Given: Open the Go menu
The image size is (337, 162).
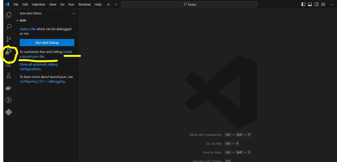Looking at the screenshot, I should pyautogui.click(x=62, y=4).
